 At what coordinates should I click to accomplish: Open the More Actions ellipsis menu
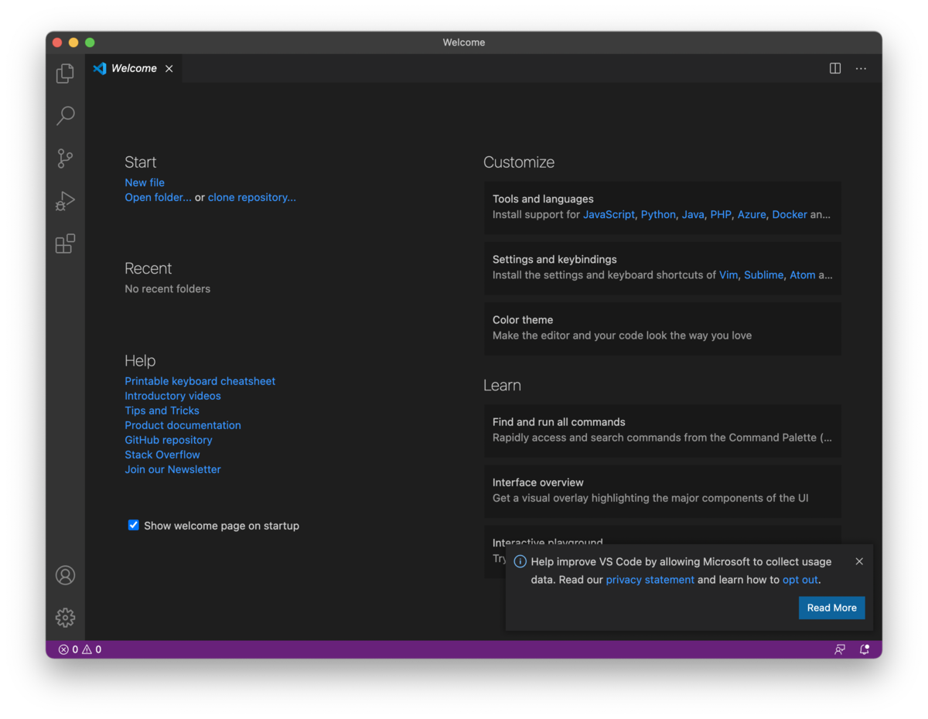pyautogui.click(x=861, y=69)
